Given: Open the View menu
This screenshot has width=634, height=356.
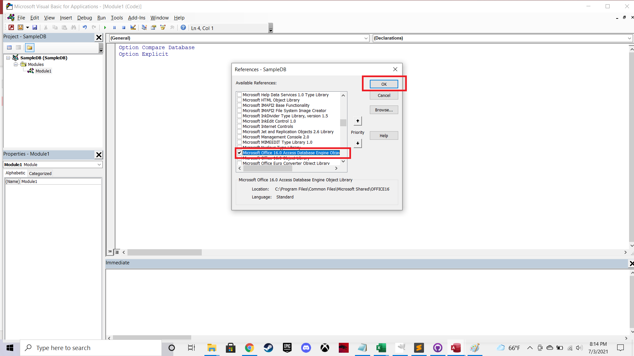Looking at the screenshot, I should 50,18.
